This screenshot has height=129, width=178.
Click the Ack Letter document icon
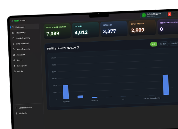click(x=14, y=55)
